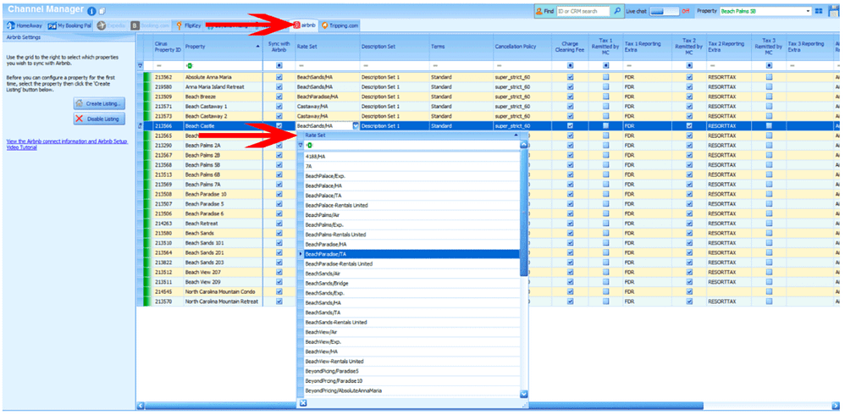Click the blue grid view icon beside Property

pos(819,11)
